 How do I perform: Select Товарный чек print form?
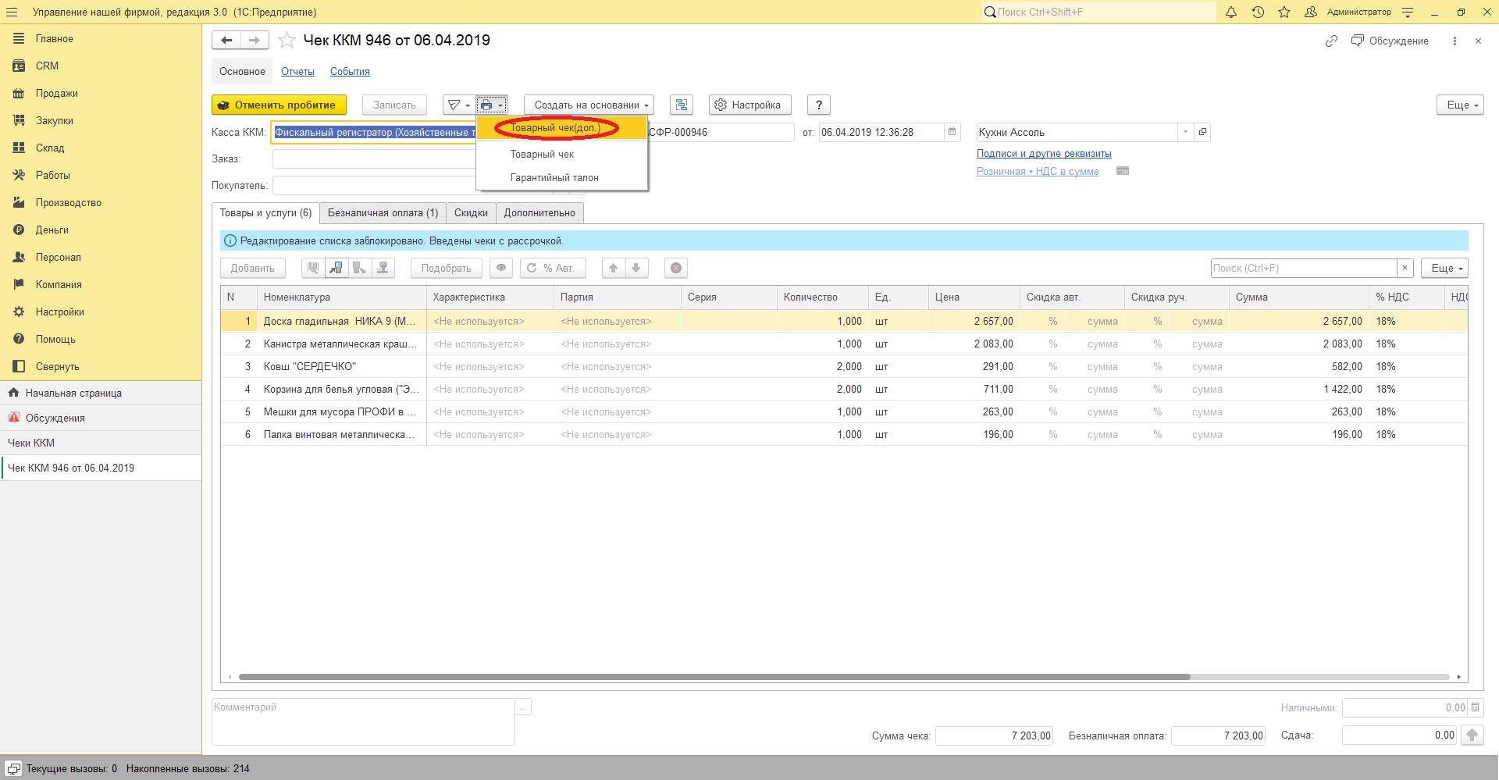tap(561, 155)
